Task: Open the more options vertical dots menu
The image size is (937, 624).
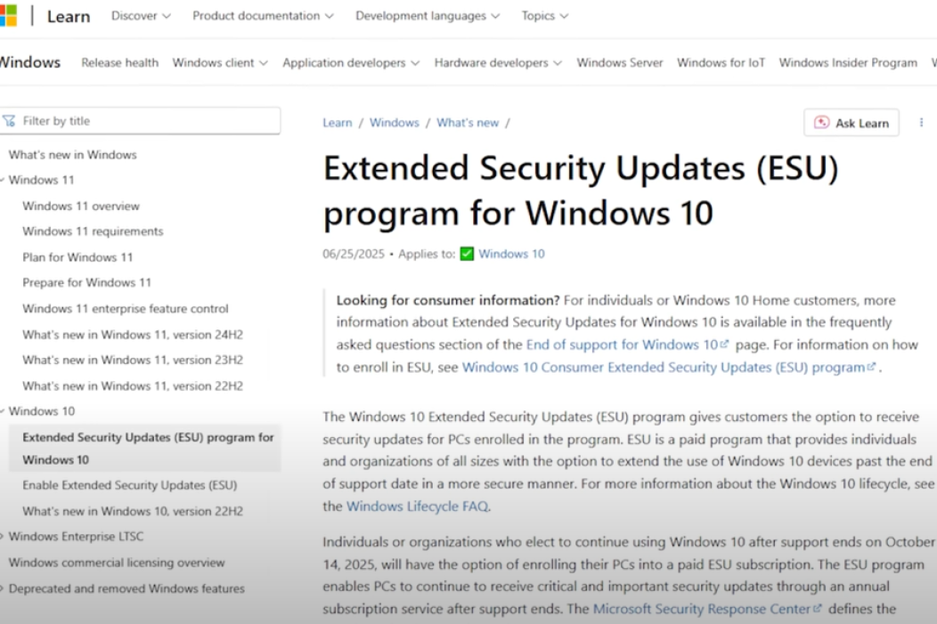Action: pyautogui.click(x=921, y=123)
